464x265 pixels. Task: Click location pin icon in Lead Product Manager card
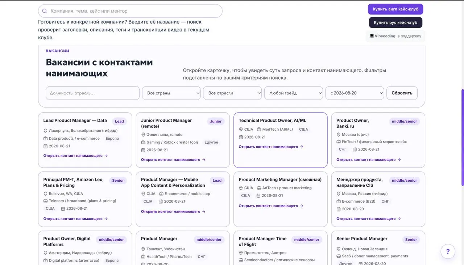click(46, 131)
